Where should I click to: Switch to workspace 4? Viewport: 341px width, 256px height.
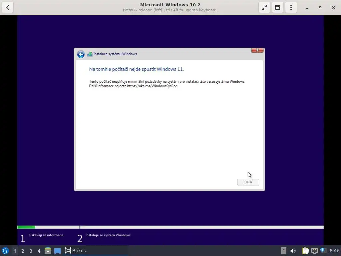tap(39, 251)
